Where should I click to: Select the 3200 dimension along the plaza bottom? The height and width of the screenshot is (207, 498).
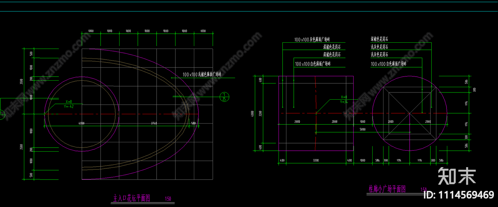pyautogui.click(x=316, y=160)
